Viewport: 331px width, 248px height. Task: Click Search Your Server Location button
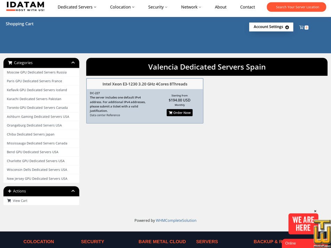[x=297, y=7]
